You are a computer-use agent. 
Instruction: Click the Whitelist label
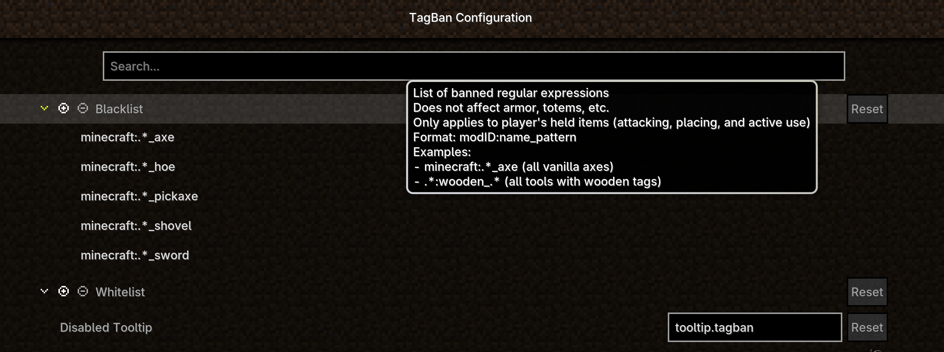click(x=120, y=292)
